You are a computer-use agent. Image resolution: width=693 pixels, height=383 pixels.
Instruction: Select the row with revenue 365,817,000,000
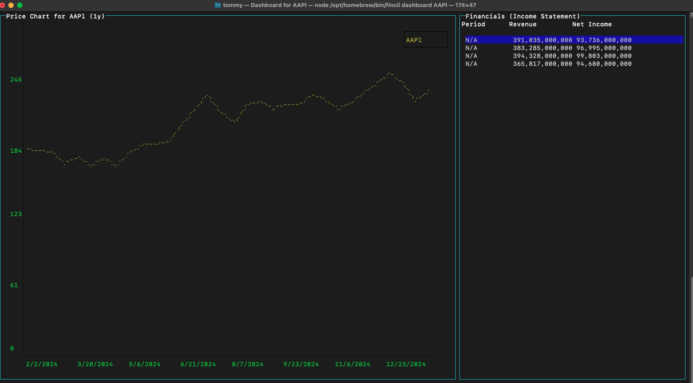574,64
